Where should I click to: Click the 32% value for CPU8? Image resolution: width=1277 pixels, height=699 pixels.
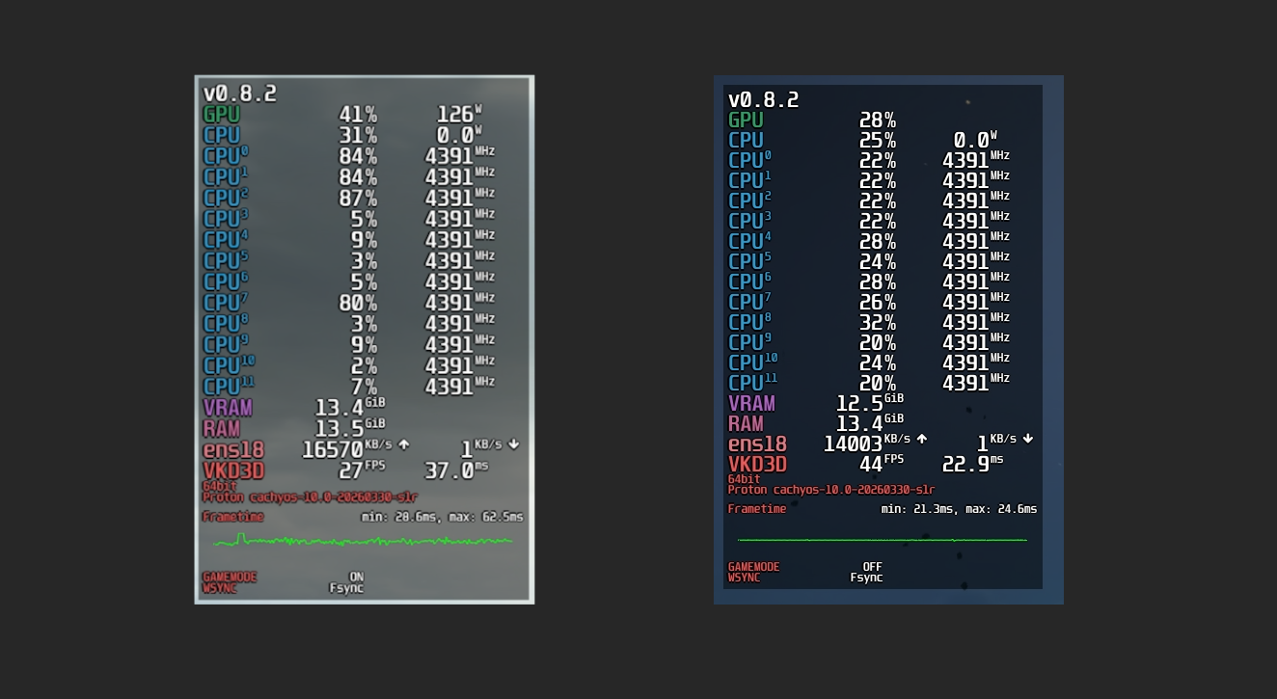878,322
